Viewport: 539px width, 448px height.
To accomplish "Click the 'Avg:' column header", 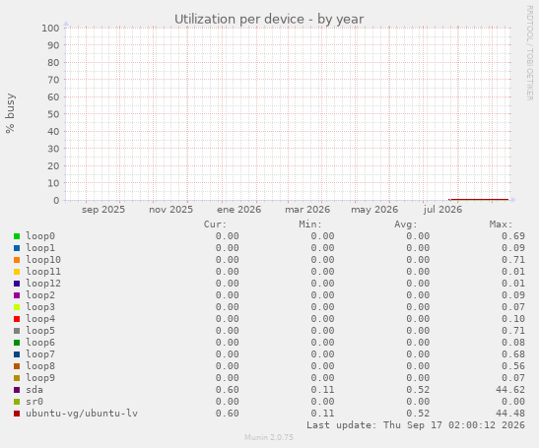I will click(406, 224).
